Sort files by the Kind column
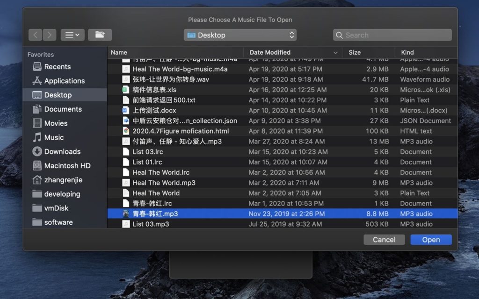The image size is (479, 299). click(x=426, y=52)
